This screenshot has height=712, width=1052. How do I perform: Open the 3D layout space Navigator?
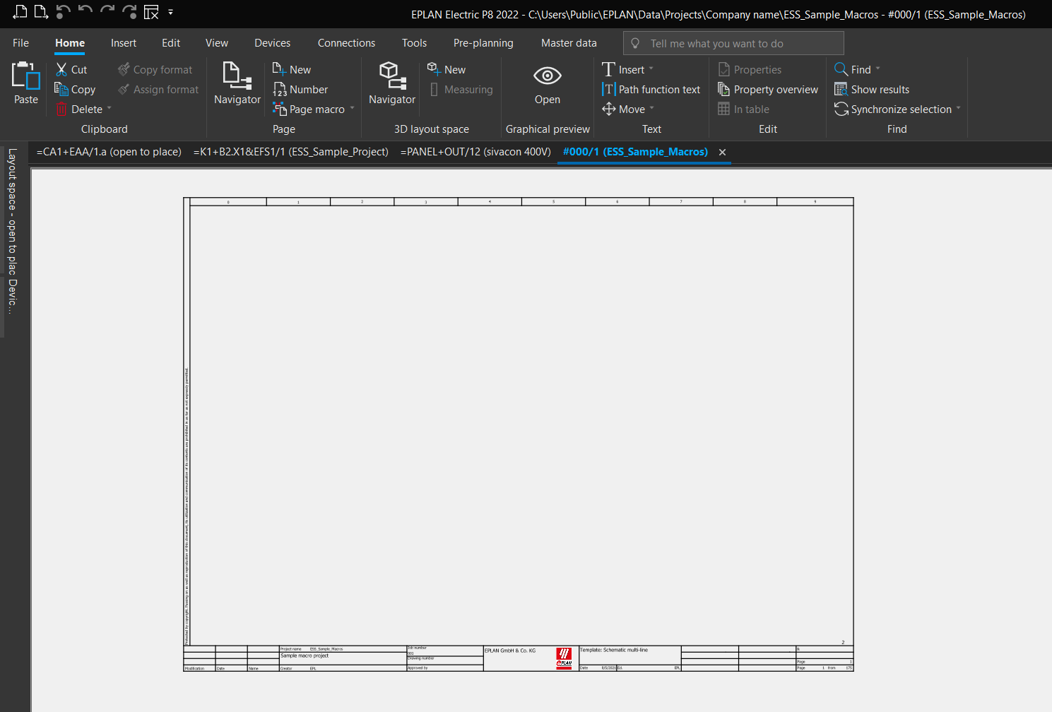[x=392, y=83]
